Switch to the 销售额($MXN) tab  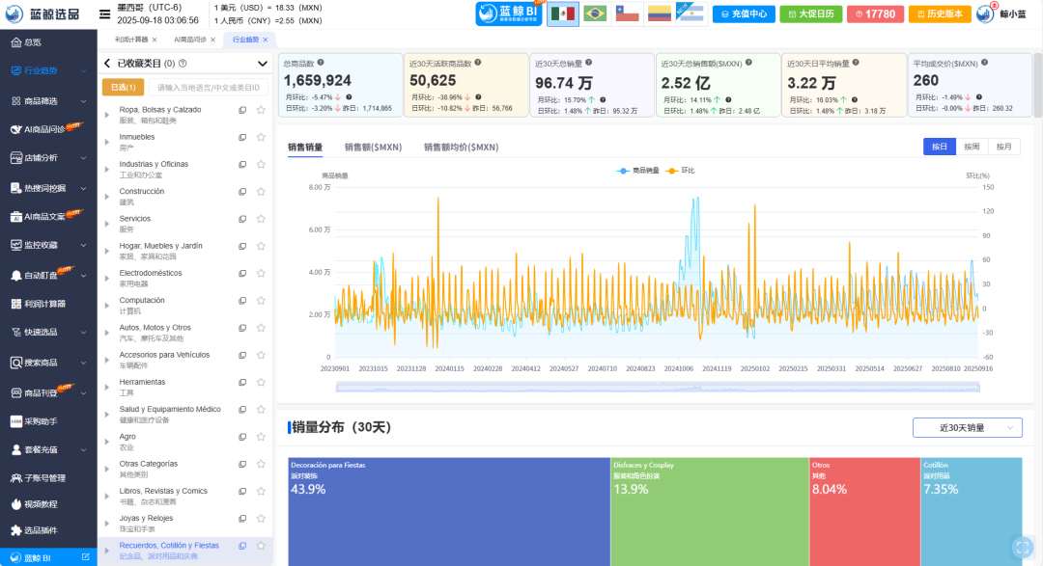[x=373, y=148]
